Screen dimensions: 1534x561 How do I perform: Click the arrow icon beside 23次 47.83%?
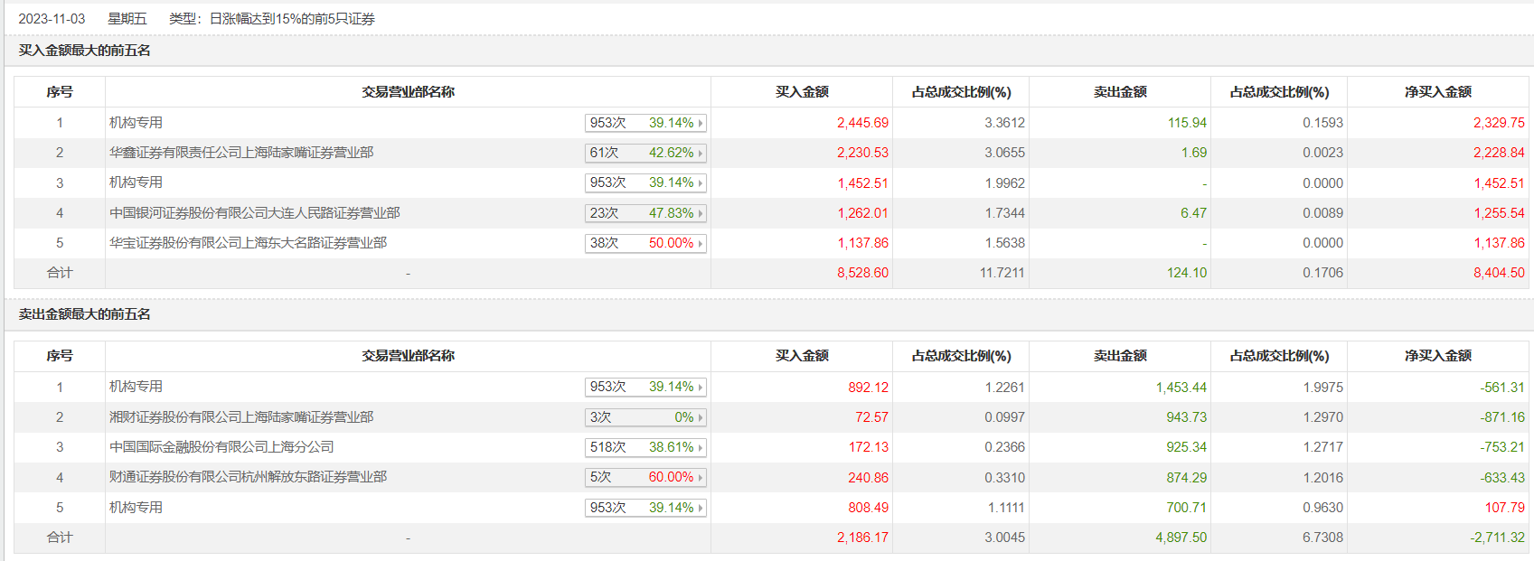701,214
